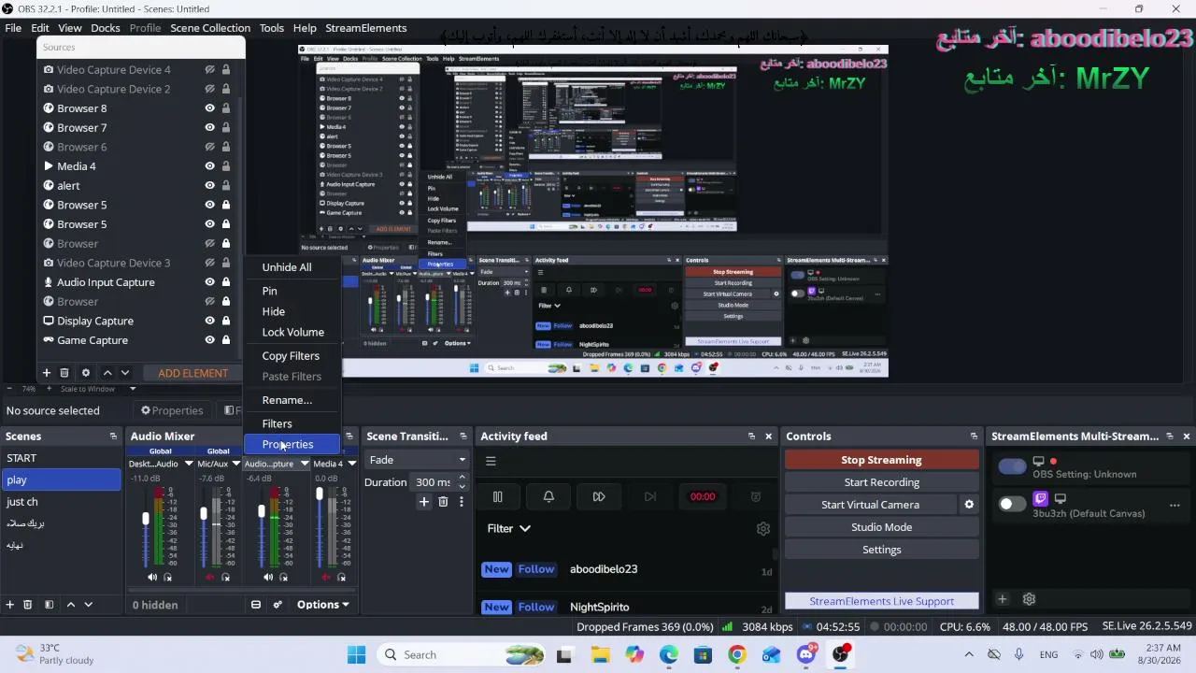Screen dimensions: 1196x673
Task: Enable the 3bu3zh Twitch output toggle
Action: click(1012, 504)
